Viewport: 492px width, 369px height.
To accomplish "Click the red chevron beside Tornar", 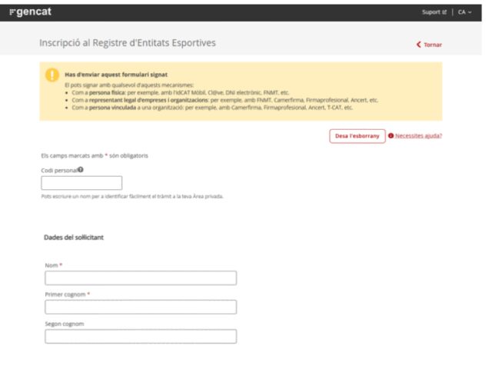I will [418, 45].
